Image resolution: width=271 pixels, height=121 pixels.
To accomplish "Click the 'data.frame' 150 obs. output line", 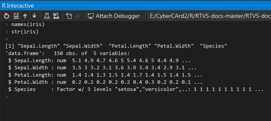I will point(68,53).
